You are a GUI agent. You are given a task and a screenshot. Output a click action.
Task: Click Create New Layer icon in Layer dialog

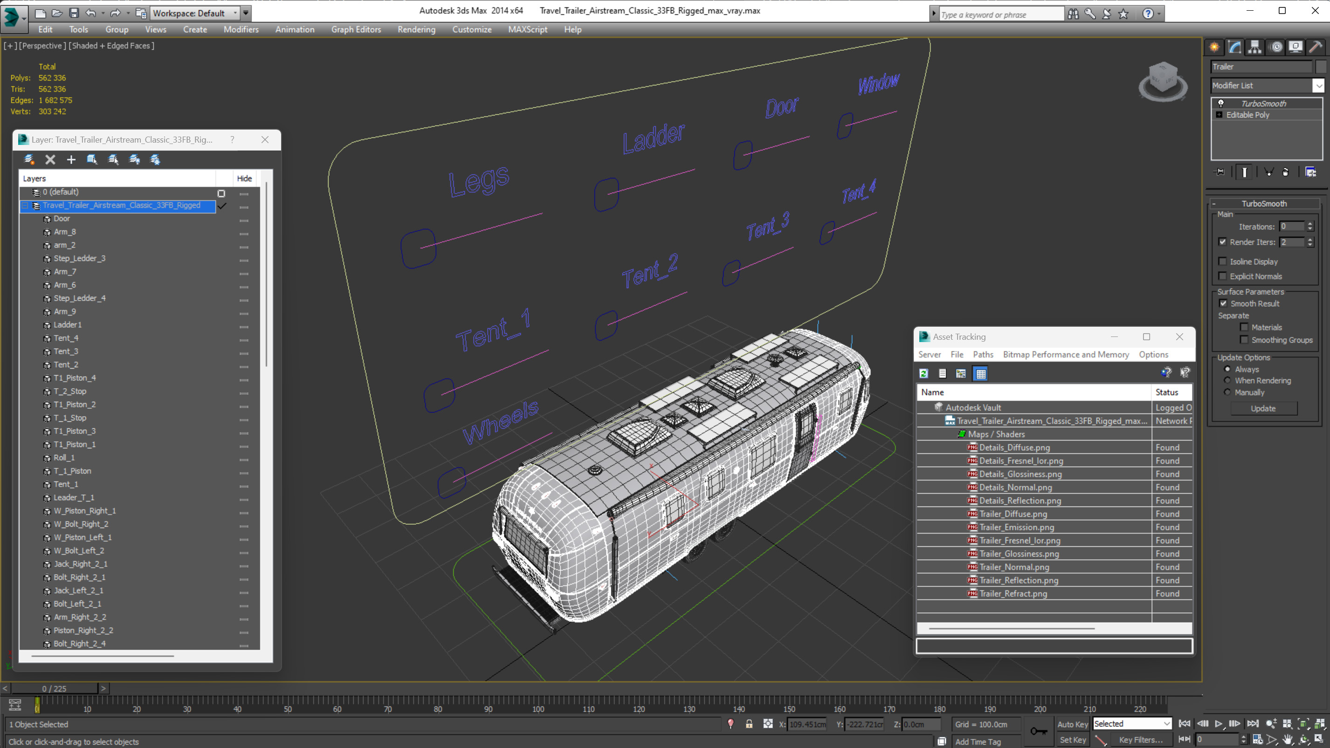pos(29,159)
